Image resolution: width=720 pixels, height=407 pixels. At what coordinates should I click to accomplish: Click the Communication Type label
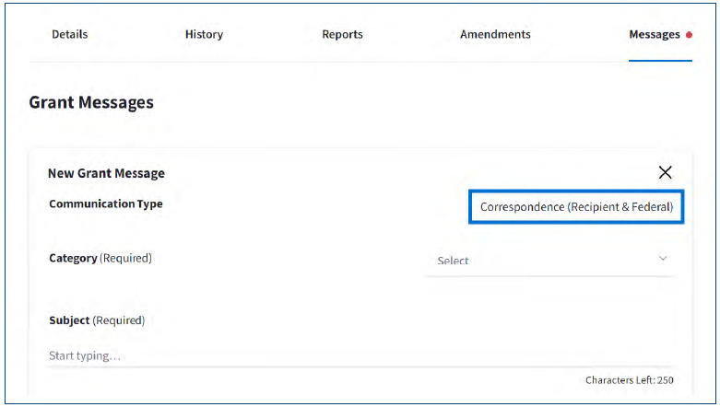coord(105,204)
